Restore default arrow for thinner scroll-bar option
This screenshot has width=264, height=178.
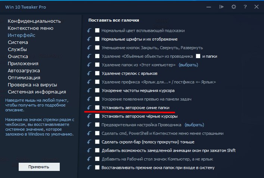pyautogui.click(x=89, y=142)
